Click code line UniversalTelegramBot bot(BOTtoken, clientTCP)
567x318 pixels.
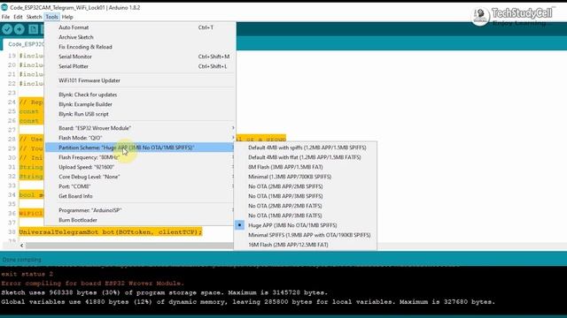pos(110,231)
